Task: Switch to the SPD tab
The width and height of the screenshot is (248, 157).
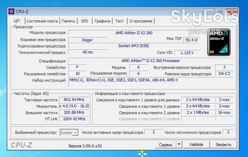Action: point(85,21)
